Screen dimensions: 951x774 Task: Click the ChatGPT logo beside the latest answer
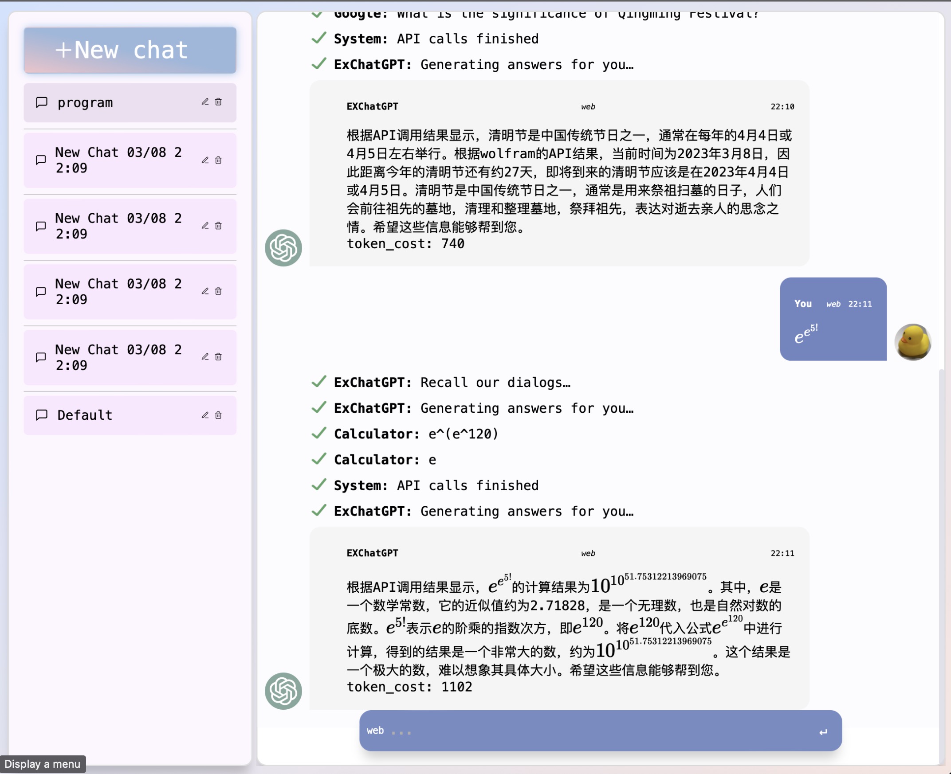pyautogui.click(x=283, y=691)
